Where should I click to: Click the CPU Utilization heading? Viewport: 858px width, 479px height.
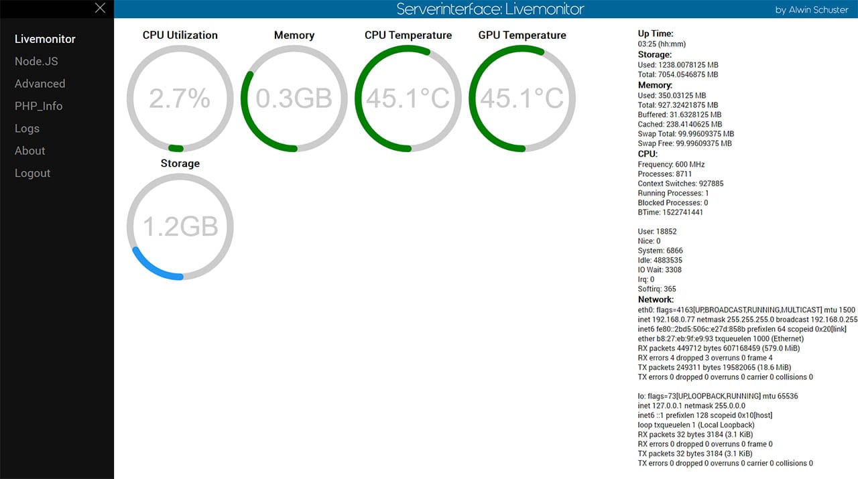[x=180, y=35]
